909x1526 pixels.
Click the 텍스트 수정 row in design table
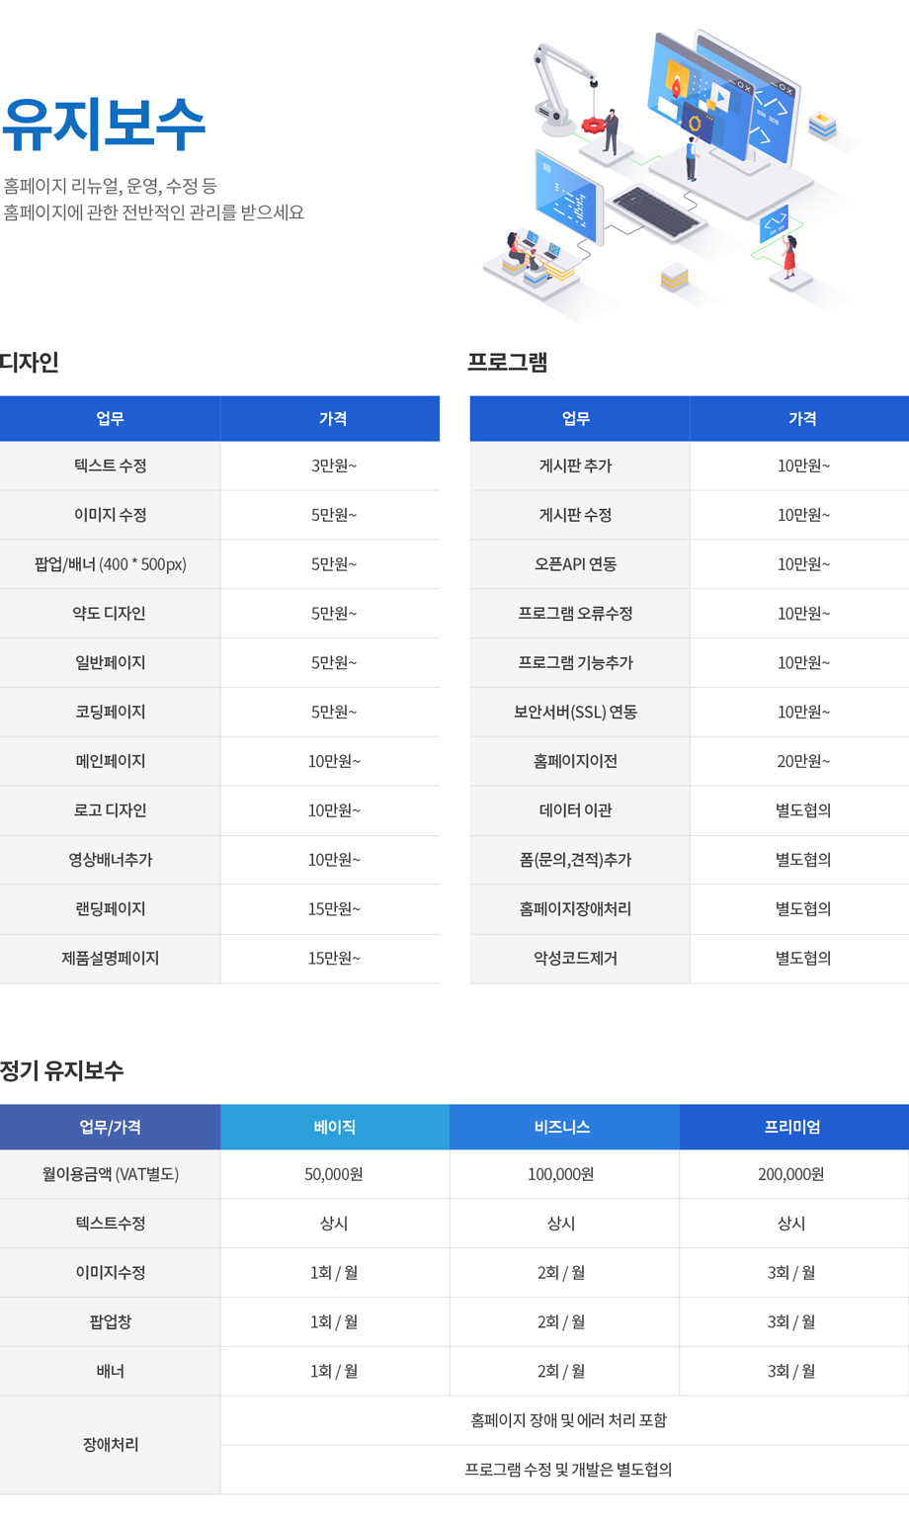(110, 466)
